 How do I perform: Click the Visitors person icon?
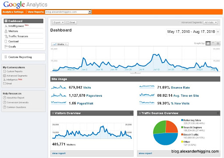click(x=6, y=31)
